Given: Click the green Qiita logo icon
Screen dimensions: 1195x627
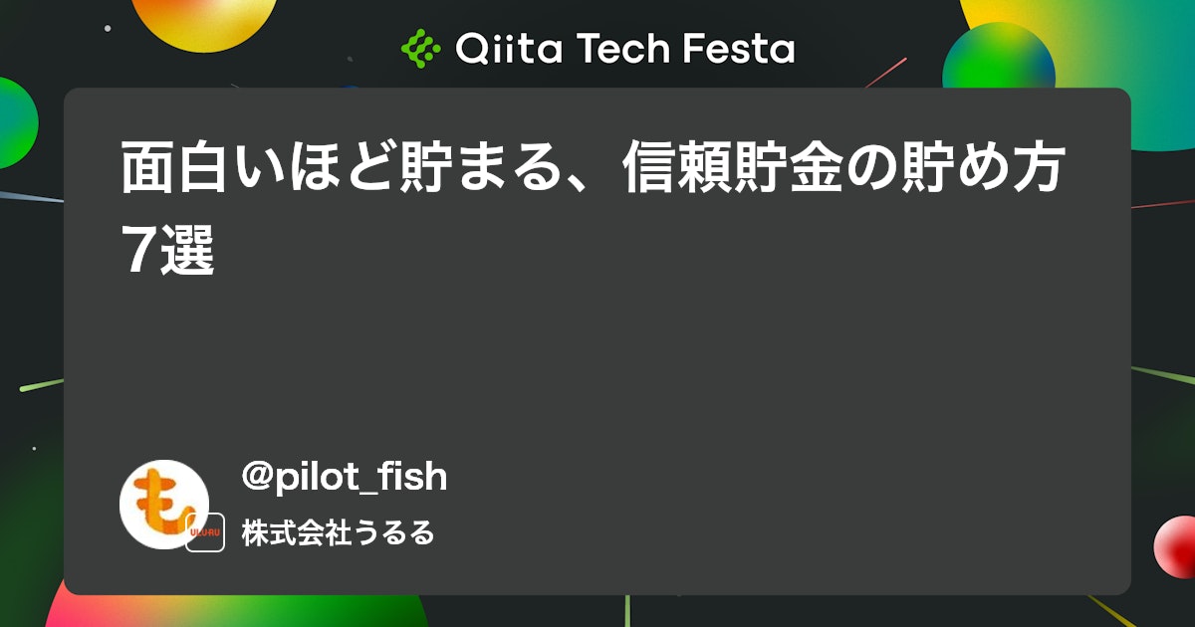Looking at the screenshot, I should tap(420, 47).
